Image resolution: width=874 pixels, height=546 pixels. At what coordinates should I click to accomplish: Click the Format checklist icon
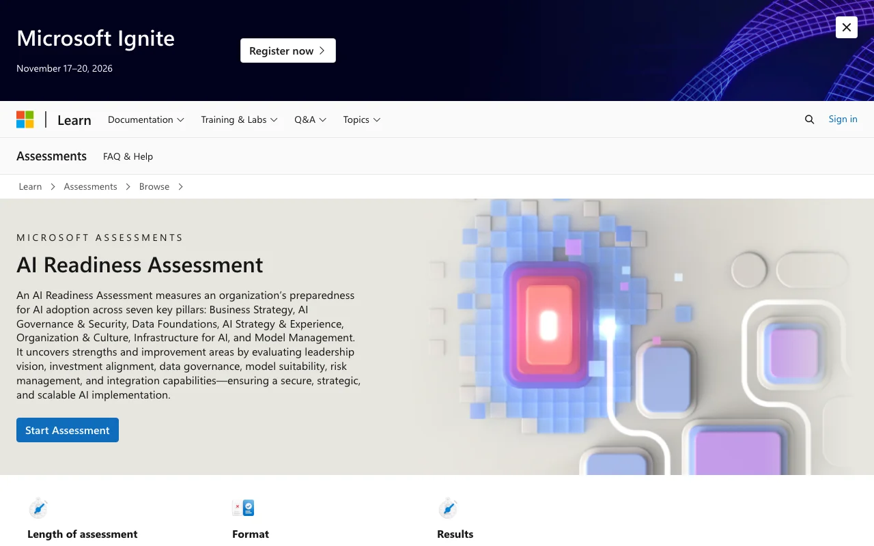coord(243,508)
